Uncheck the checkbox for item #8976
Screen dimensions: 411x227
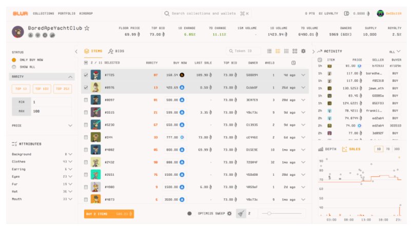[x=86, y=88]
